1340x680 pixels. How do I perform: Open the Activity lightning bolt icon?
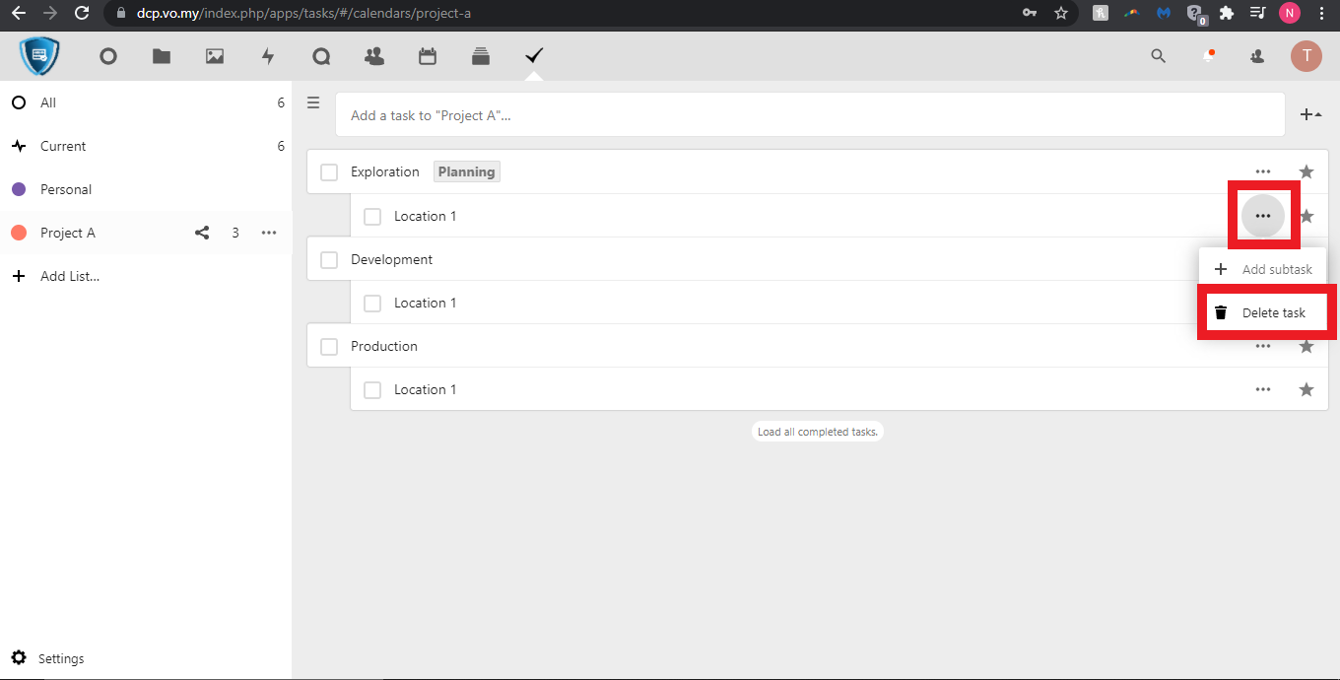click(x=268, y=57)
